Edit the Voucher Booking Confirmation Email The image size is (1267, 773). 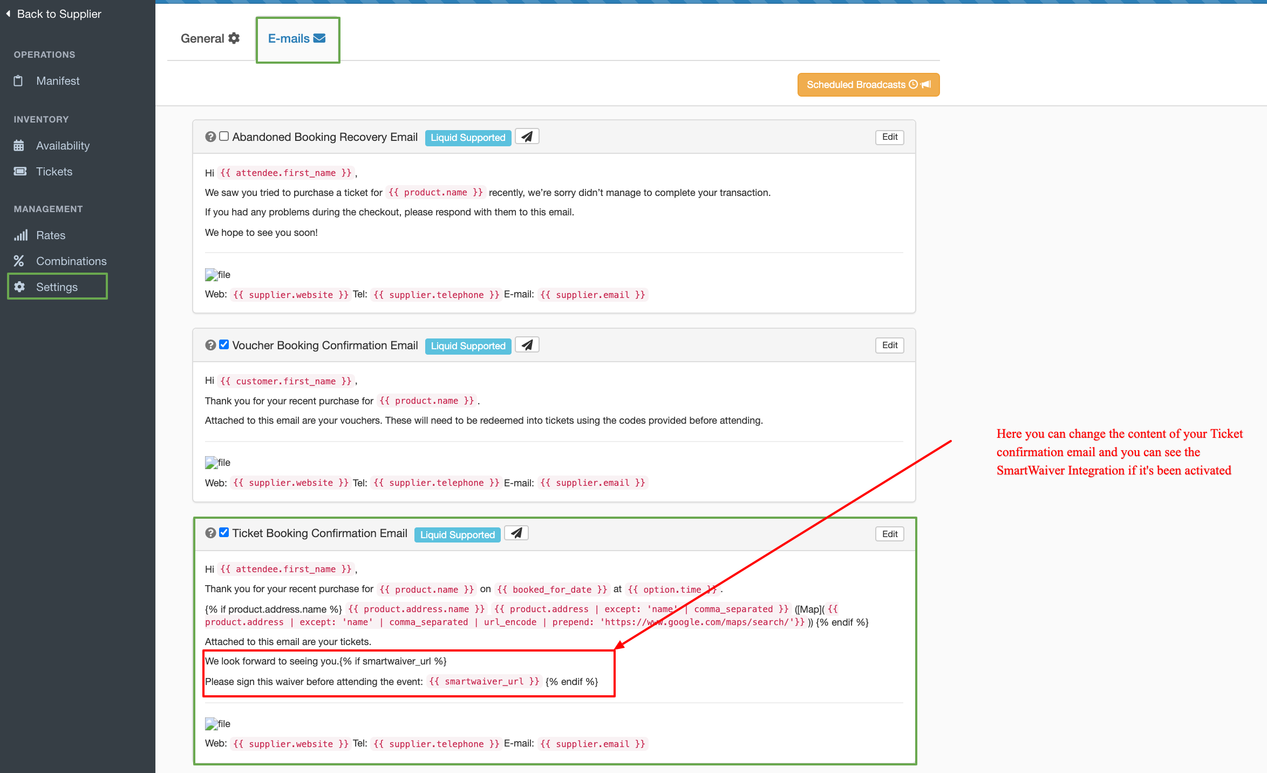pyautogui.click(x=889, y=345)
